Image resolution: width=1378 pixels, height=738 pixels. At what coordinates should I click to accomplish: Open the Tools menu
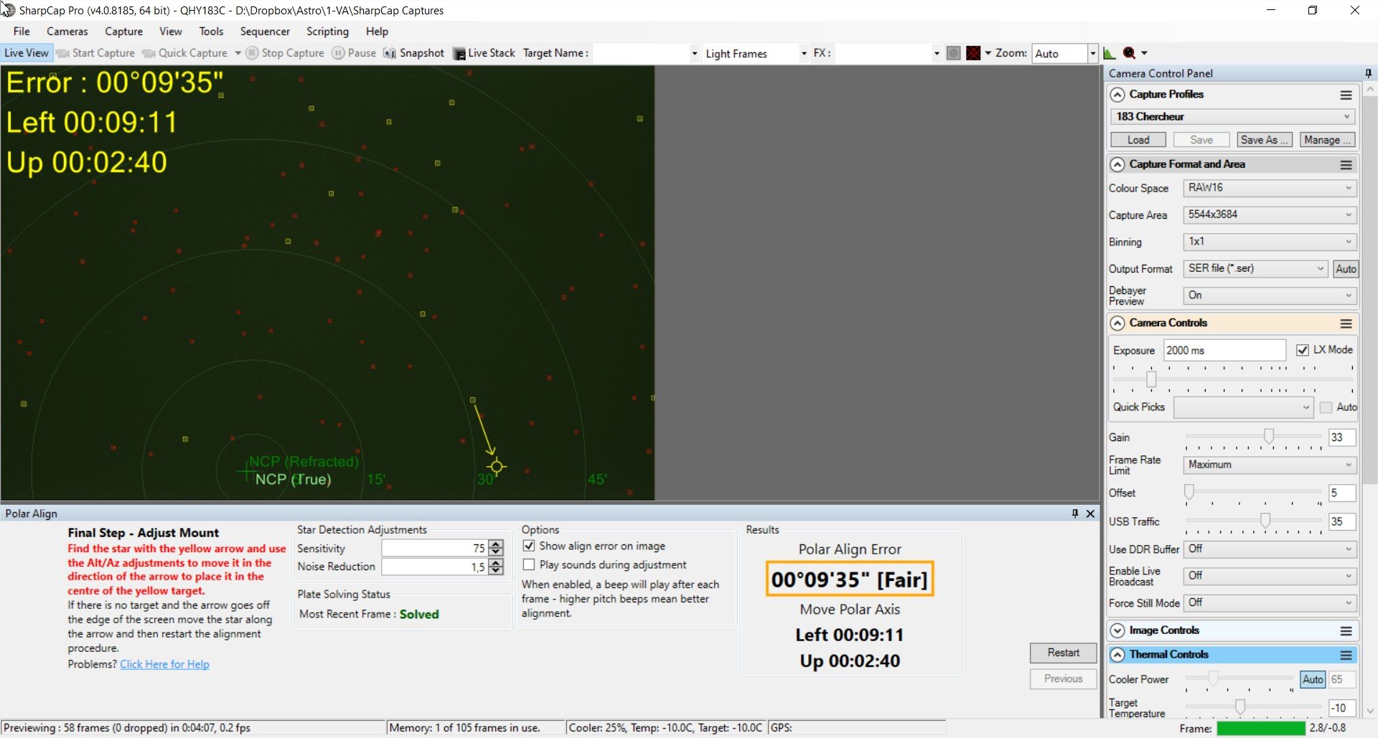[x=211, y=32]
